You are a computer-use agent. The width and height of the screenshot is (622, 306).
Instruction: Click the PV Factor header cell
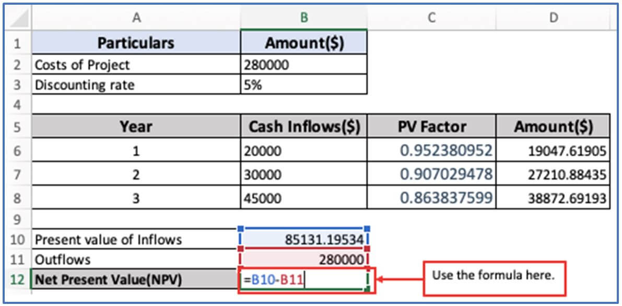[x=431, y=127]
